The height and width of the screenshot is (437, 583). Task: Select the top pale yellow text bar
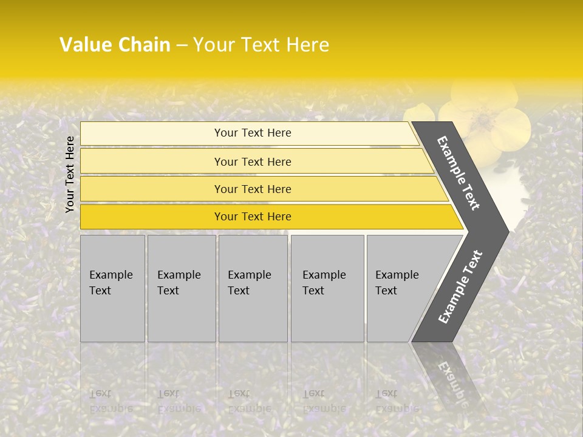click(152, 134)
